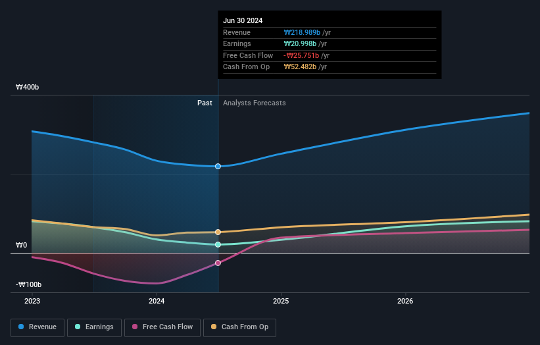Viewport: 540px width, 345px height.
Task: Click the 2026 x-axis label
Action: [x=405, y=302]
